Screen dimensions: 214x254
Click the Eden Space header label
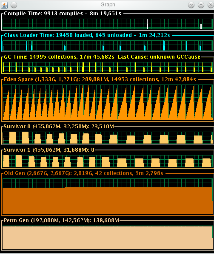100,79
